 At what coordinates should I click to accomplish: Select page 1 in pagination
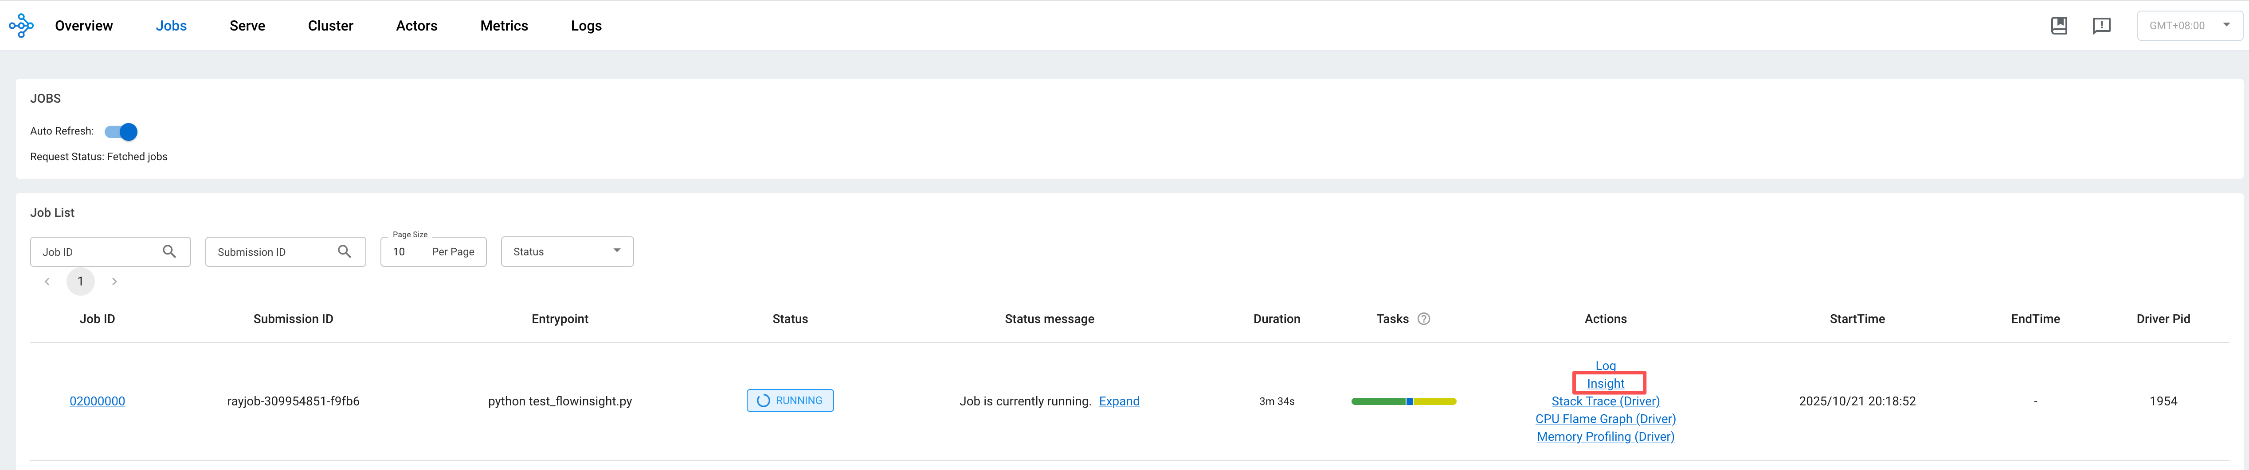(80, 281)
